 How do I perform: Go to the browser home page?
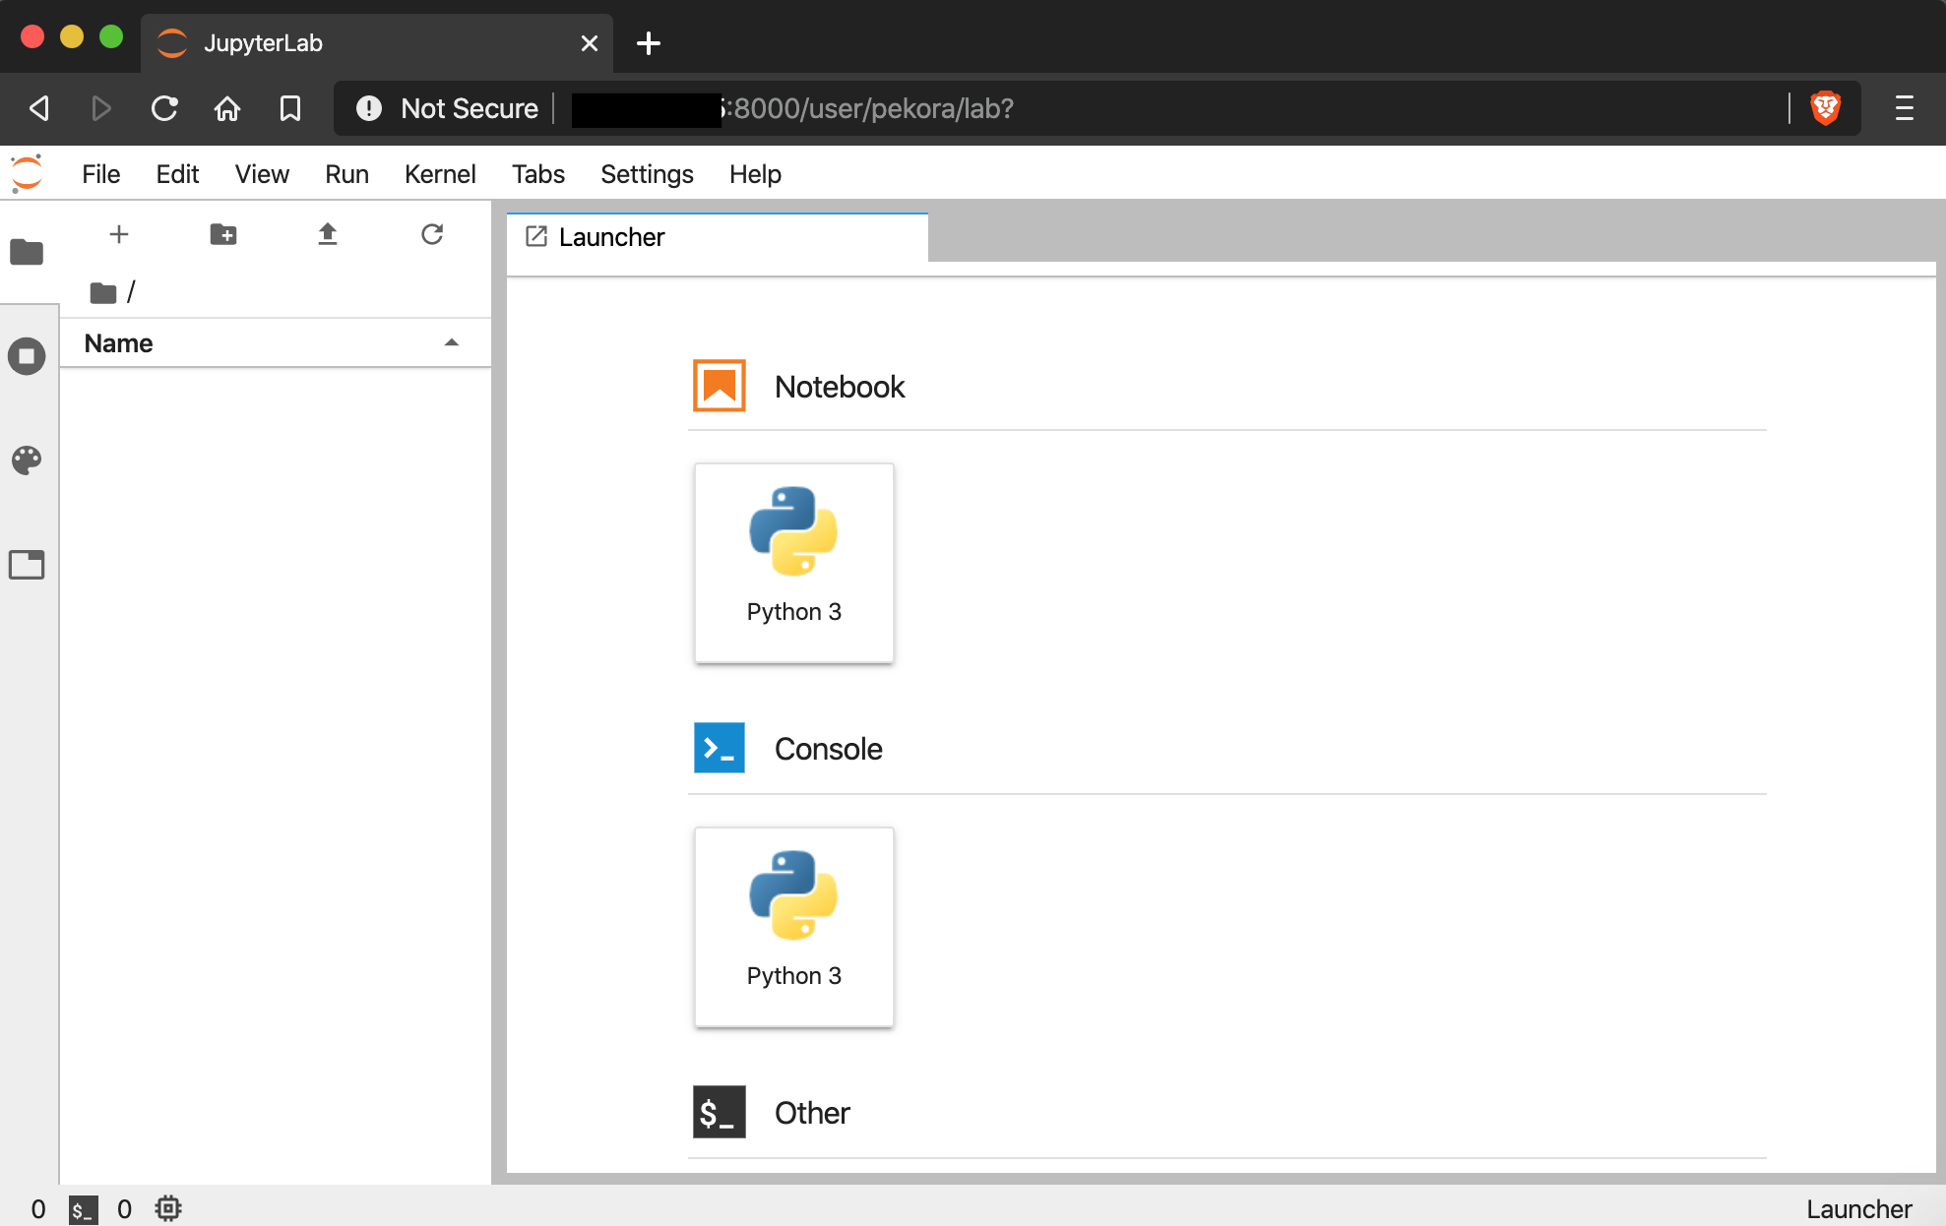[227, 108]
